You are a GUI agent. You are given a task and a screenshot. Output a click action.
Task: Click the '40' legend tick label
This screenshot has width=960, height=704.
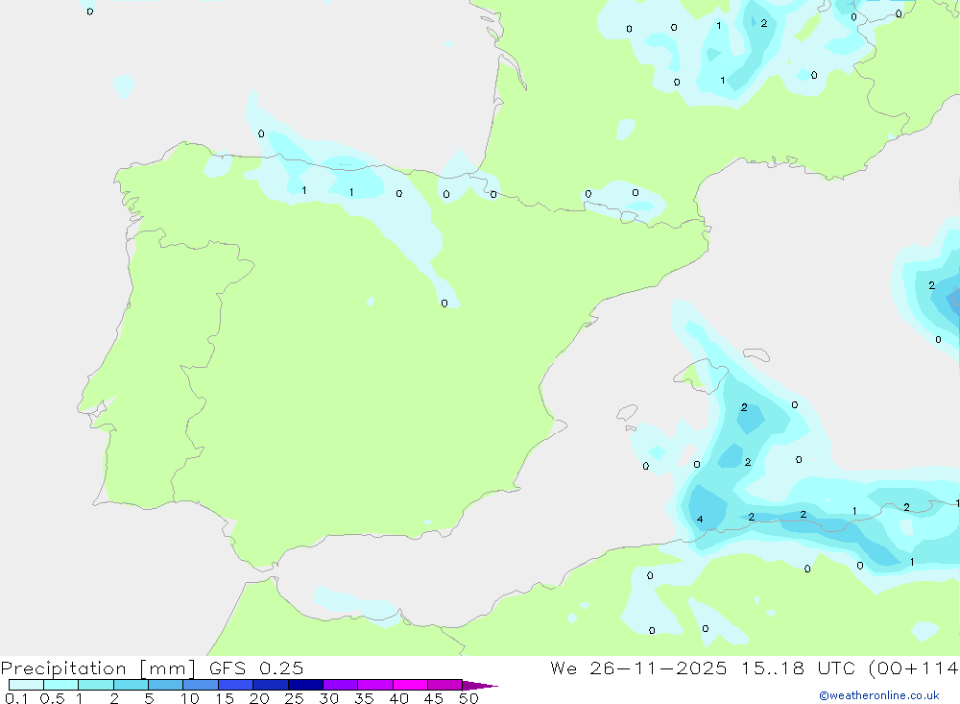pos(398,698)
